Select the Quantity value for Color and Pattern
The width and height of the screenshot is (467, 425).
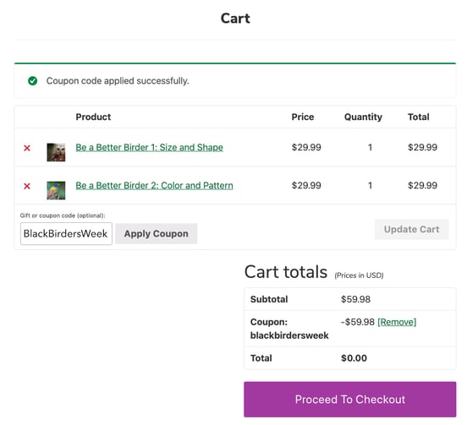[x=370, y=186]
